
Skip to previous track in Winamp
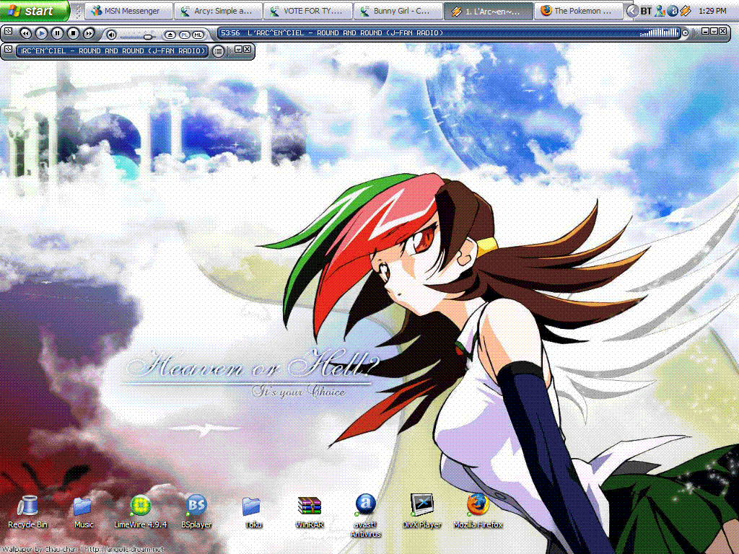click(x=26, y=33)
